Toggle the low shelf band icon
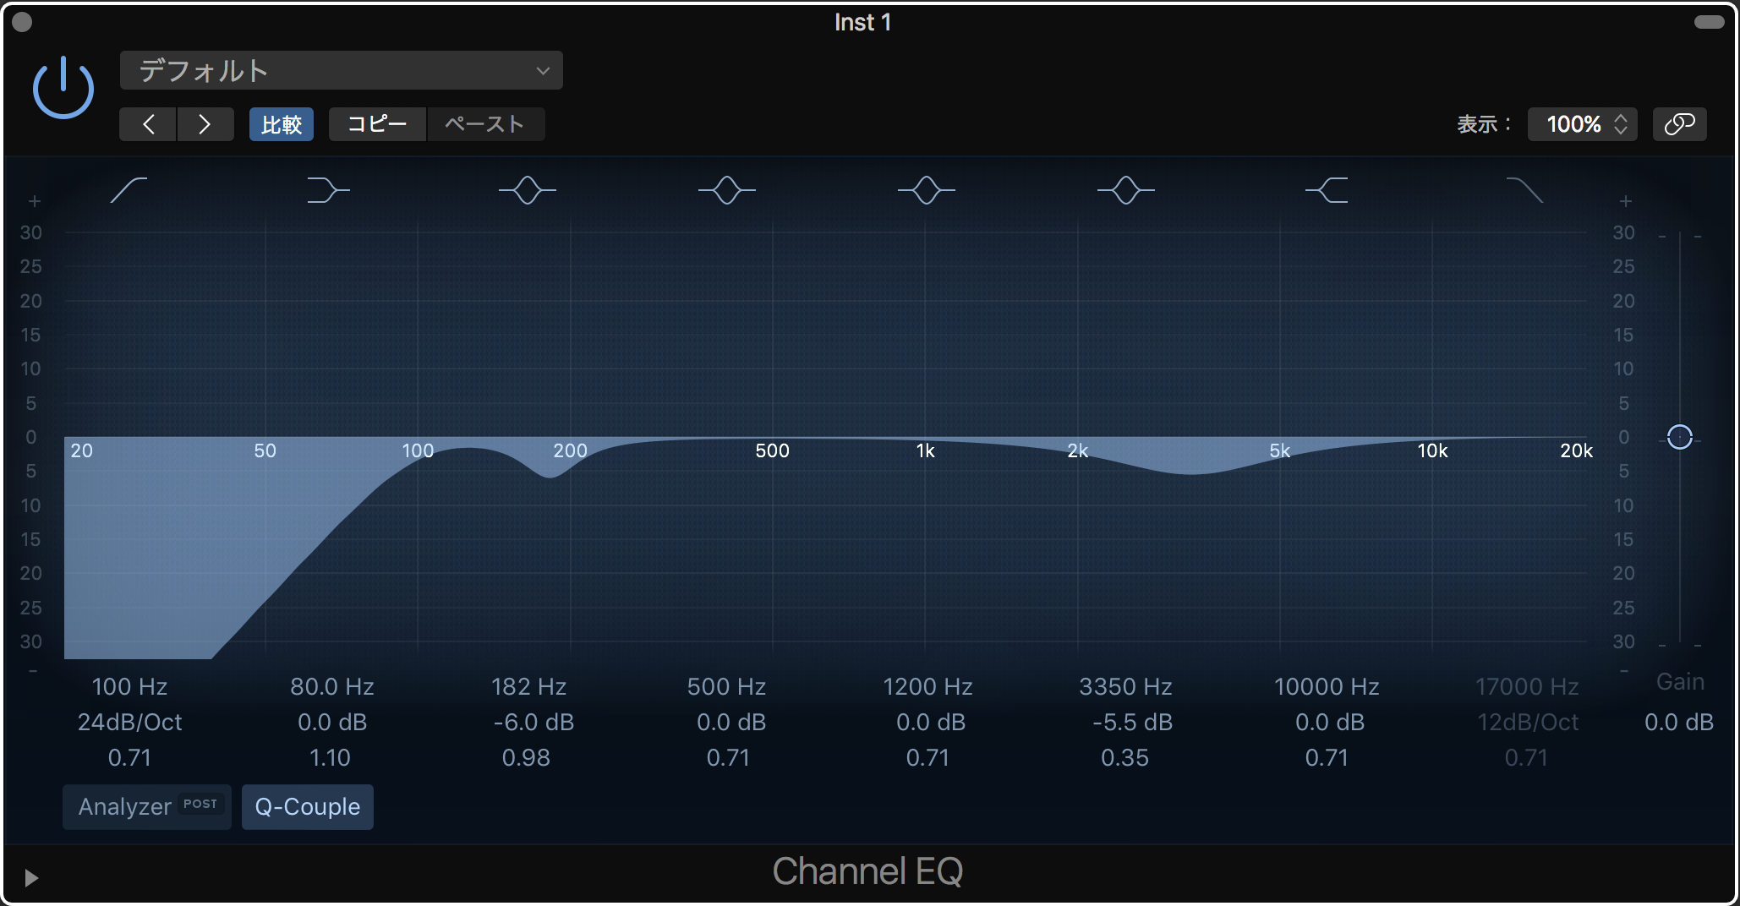Image resolution: width=1740 pixels, height=906 pixels. [328, 190]
